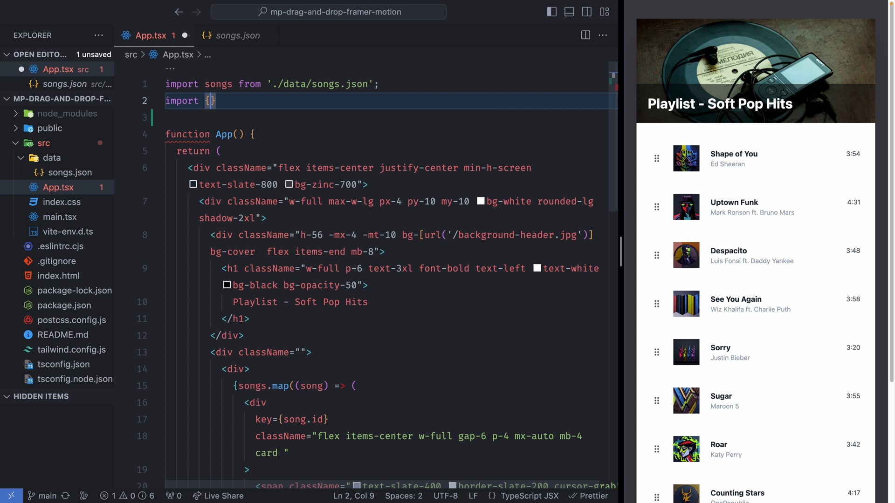
Task: Click Uptown Funk drag handle
Action: pyautogui.click(x=657, y=207)
